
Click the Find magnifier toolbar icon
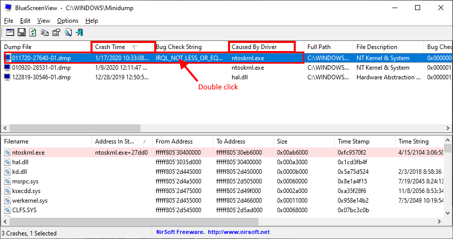coord(68,32)
